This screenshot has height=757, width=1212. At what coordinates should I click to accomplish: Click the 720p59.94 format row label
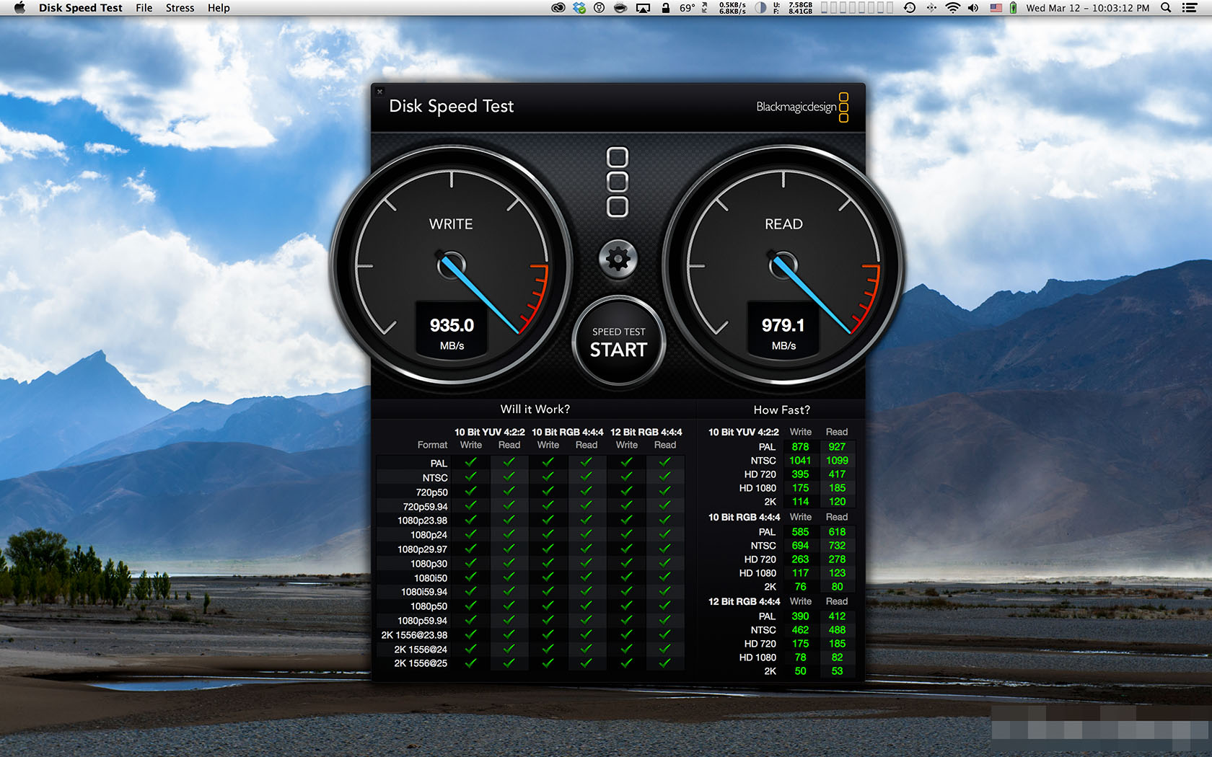click(425, 507)
